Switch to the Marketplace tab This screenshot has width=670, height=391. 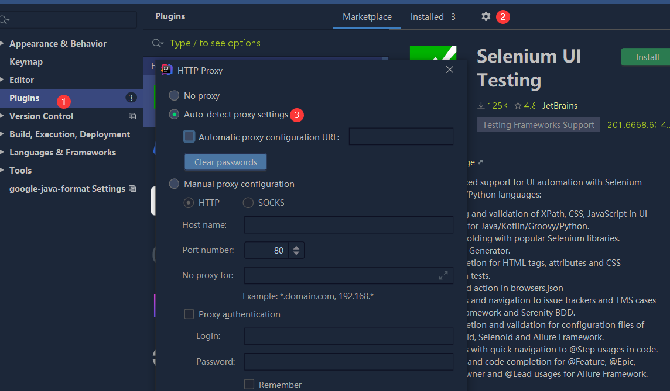[x=367, y=17]
